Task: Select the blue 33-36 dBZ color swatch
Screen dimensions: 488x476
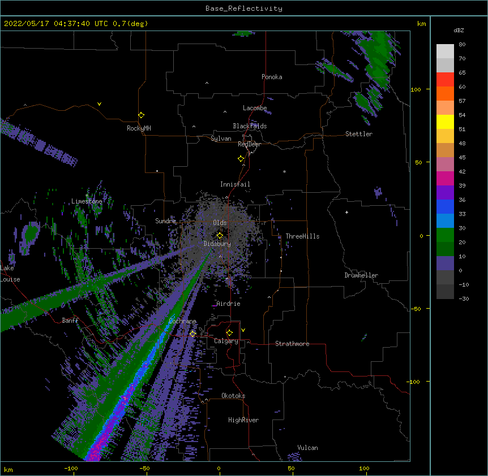Action: click(445, 206)
